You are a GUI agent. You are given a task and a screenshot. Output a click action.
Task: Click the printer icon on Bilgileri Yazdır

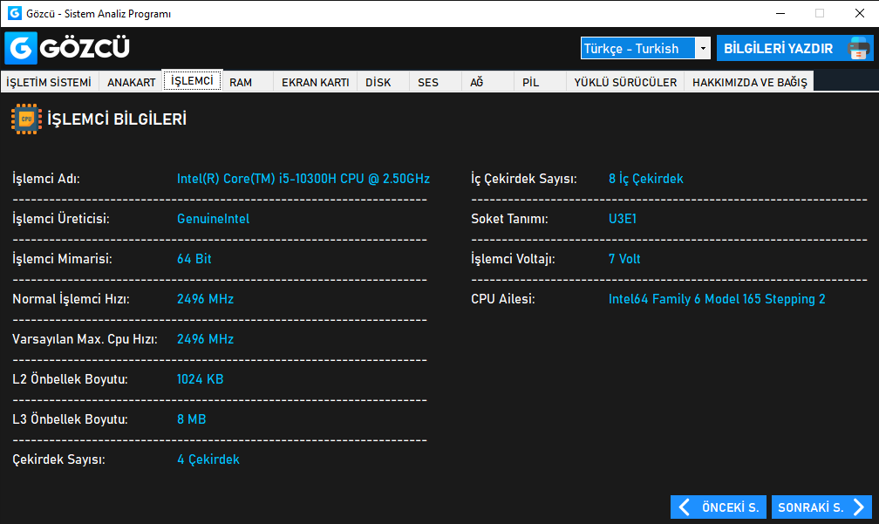click(x=858, y=48)
